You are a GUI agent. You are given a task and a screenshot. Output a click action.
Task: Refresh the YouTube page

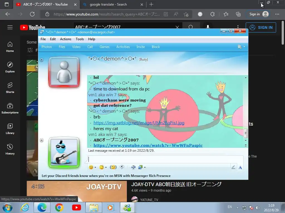pyautogui.click(x=32, y=14)
